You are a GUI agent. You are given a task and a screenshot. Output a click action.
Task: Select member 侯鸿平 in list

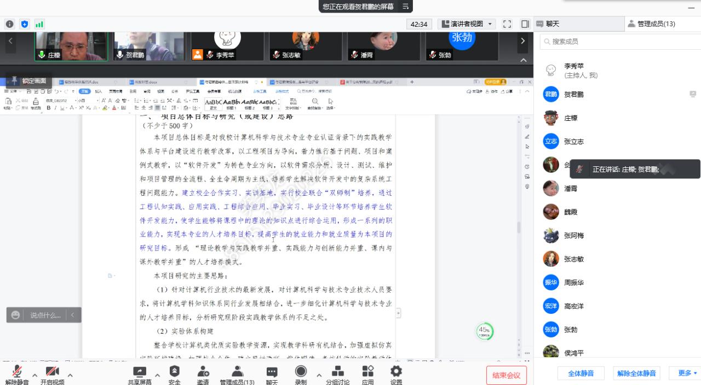pos(617,352)
